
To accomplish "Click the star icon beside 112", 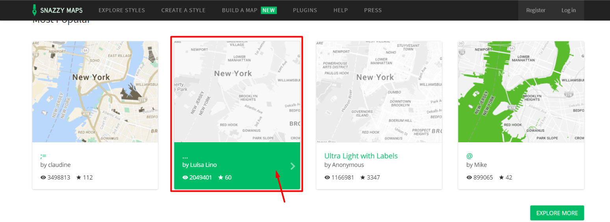I will point(79,178).
